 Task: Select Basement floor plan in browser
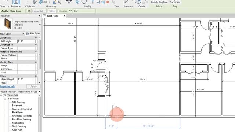pyautogui.click(x=17, y=106)
